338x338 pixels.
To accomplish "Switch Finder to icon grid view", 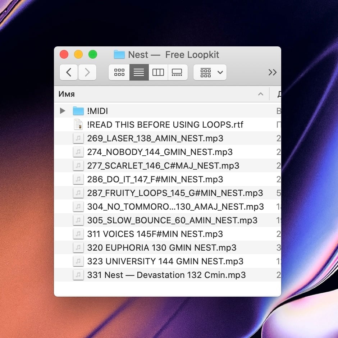I will [x=119, y=72].
